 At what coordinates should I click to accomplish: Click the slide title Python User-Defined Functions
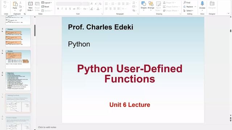pyautogui.click(x=130, y=74)
